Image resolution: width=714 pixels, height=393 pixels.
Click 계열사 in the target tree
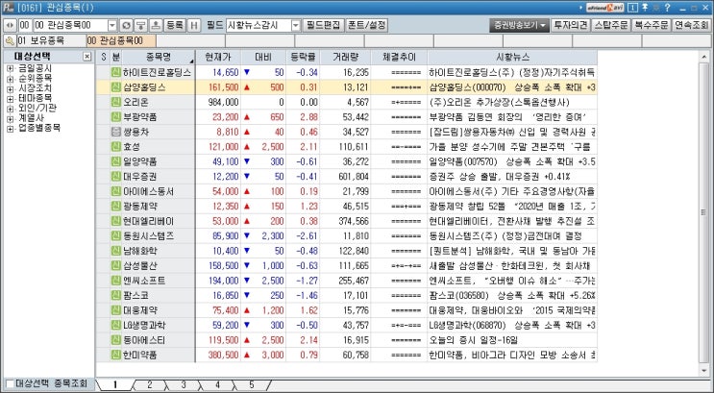click(x=31, y=118)
